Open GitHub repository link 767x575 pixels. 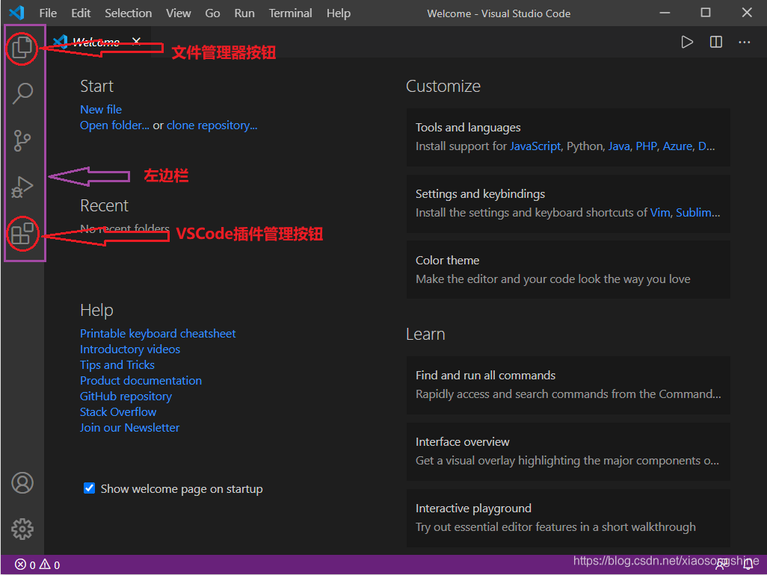point(126,397)
